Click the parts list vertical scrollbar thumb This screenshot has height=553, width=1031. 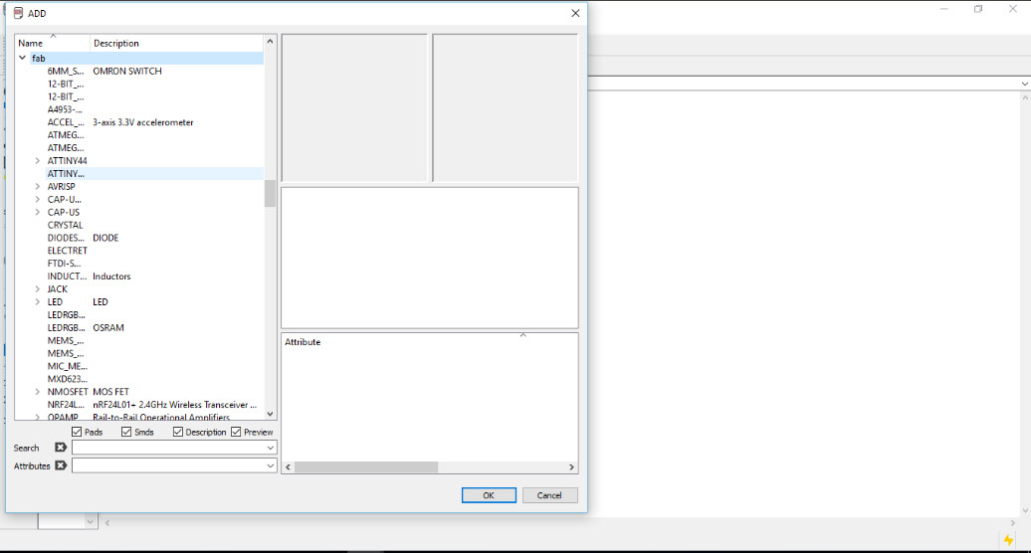pyautogui.click(x=270, y=193)
